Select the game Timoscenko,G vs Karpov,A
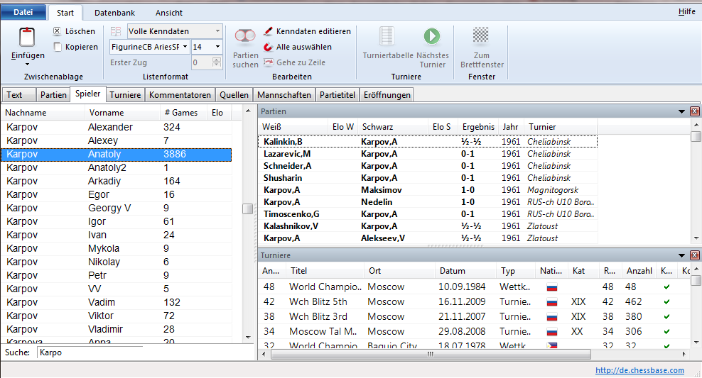This screenshot has width=702, height=378. point(428,214)
